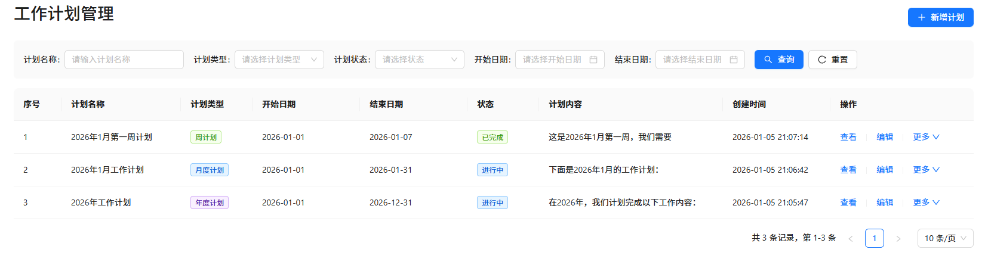
Task: Click 编辑 for 2026年1月工作计划
Action: pos(884,170)
